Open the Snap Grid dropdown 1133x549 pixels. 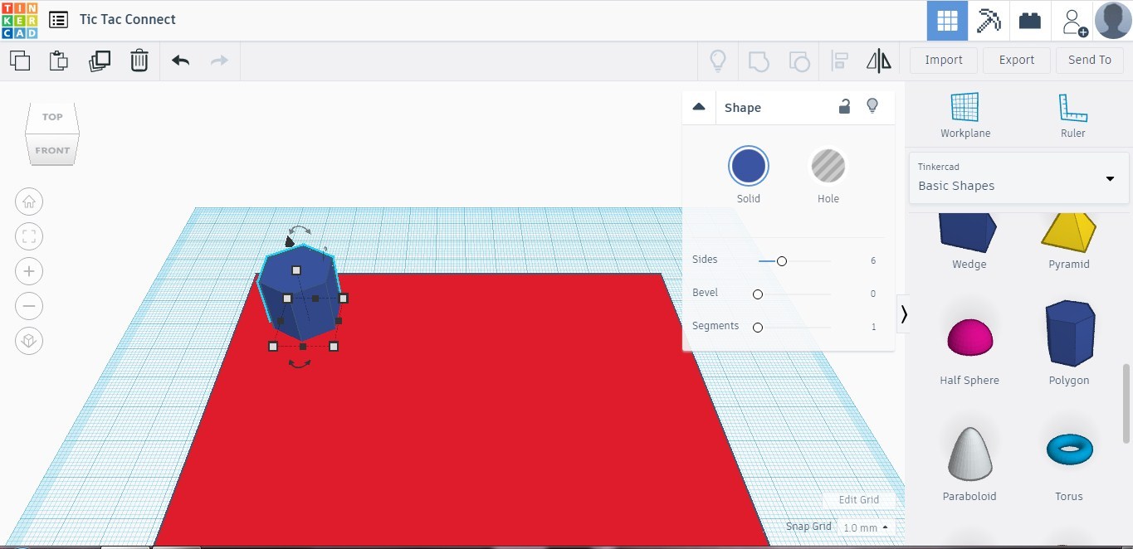point(864,527)
